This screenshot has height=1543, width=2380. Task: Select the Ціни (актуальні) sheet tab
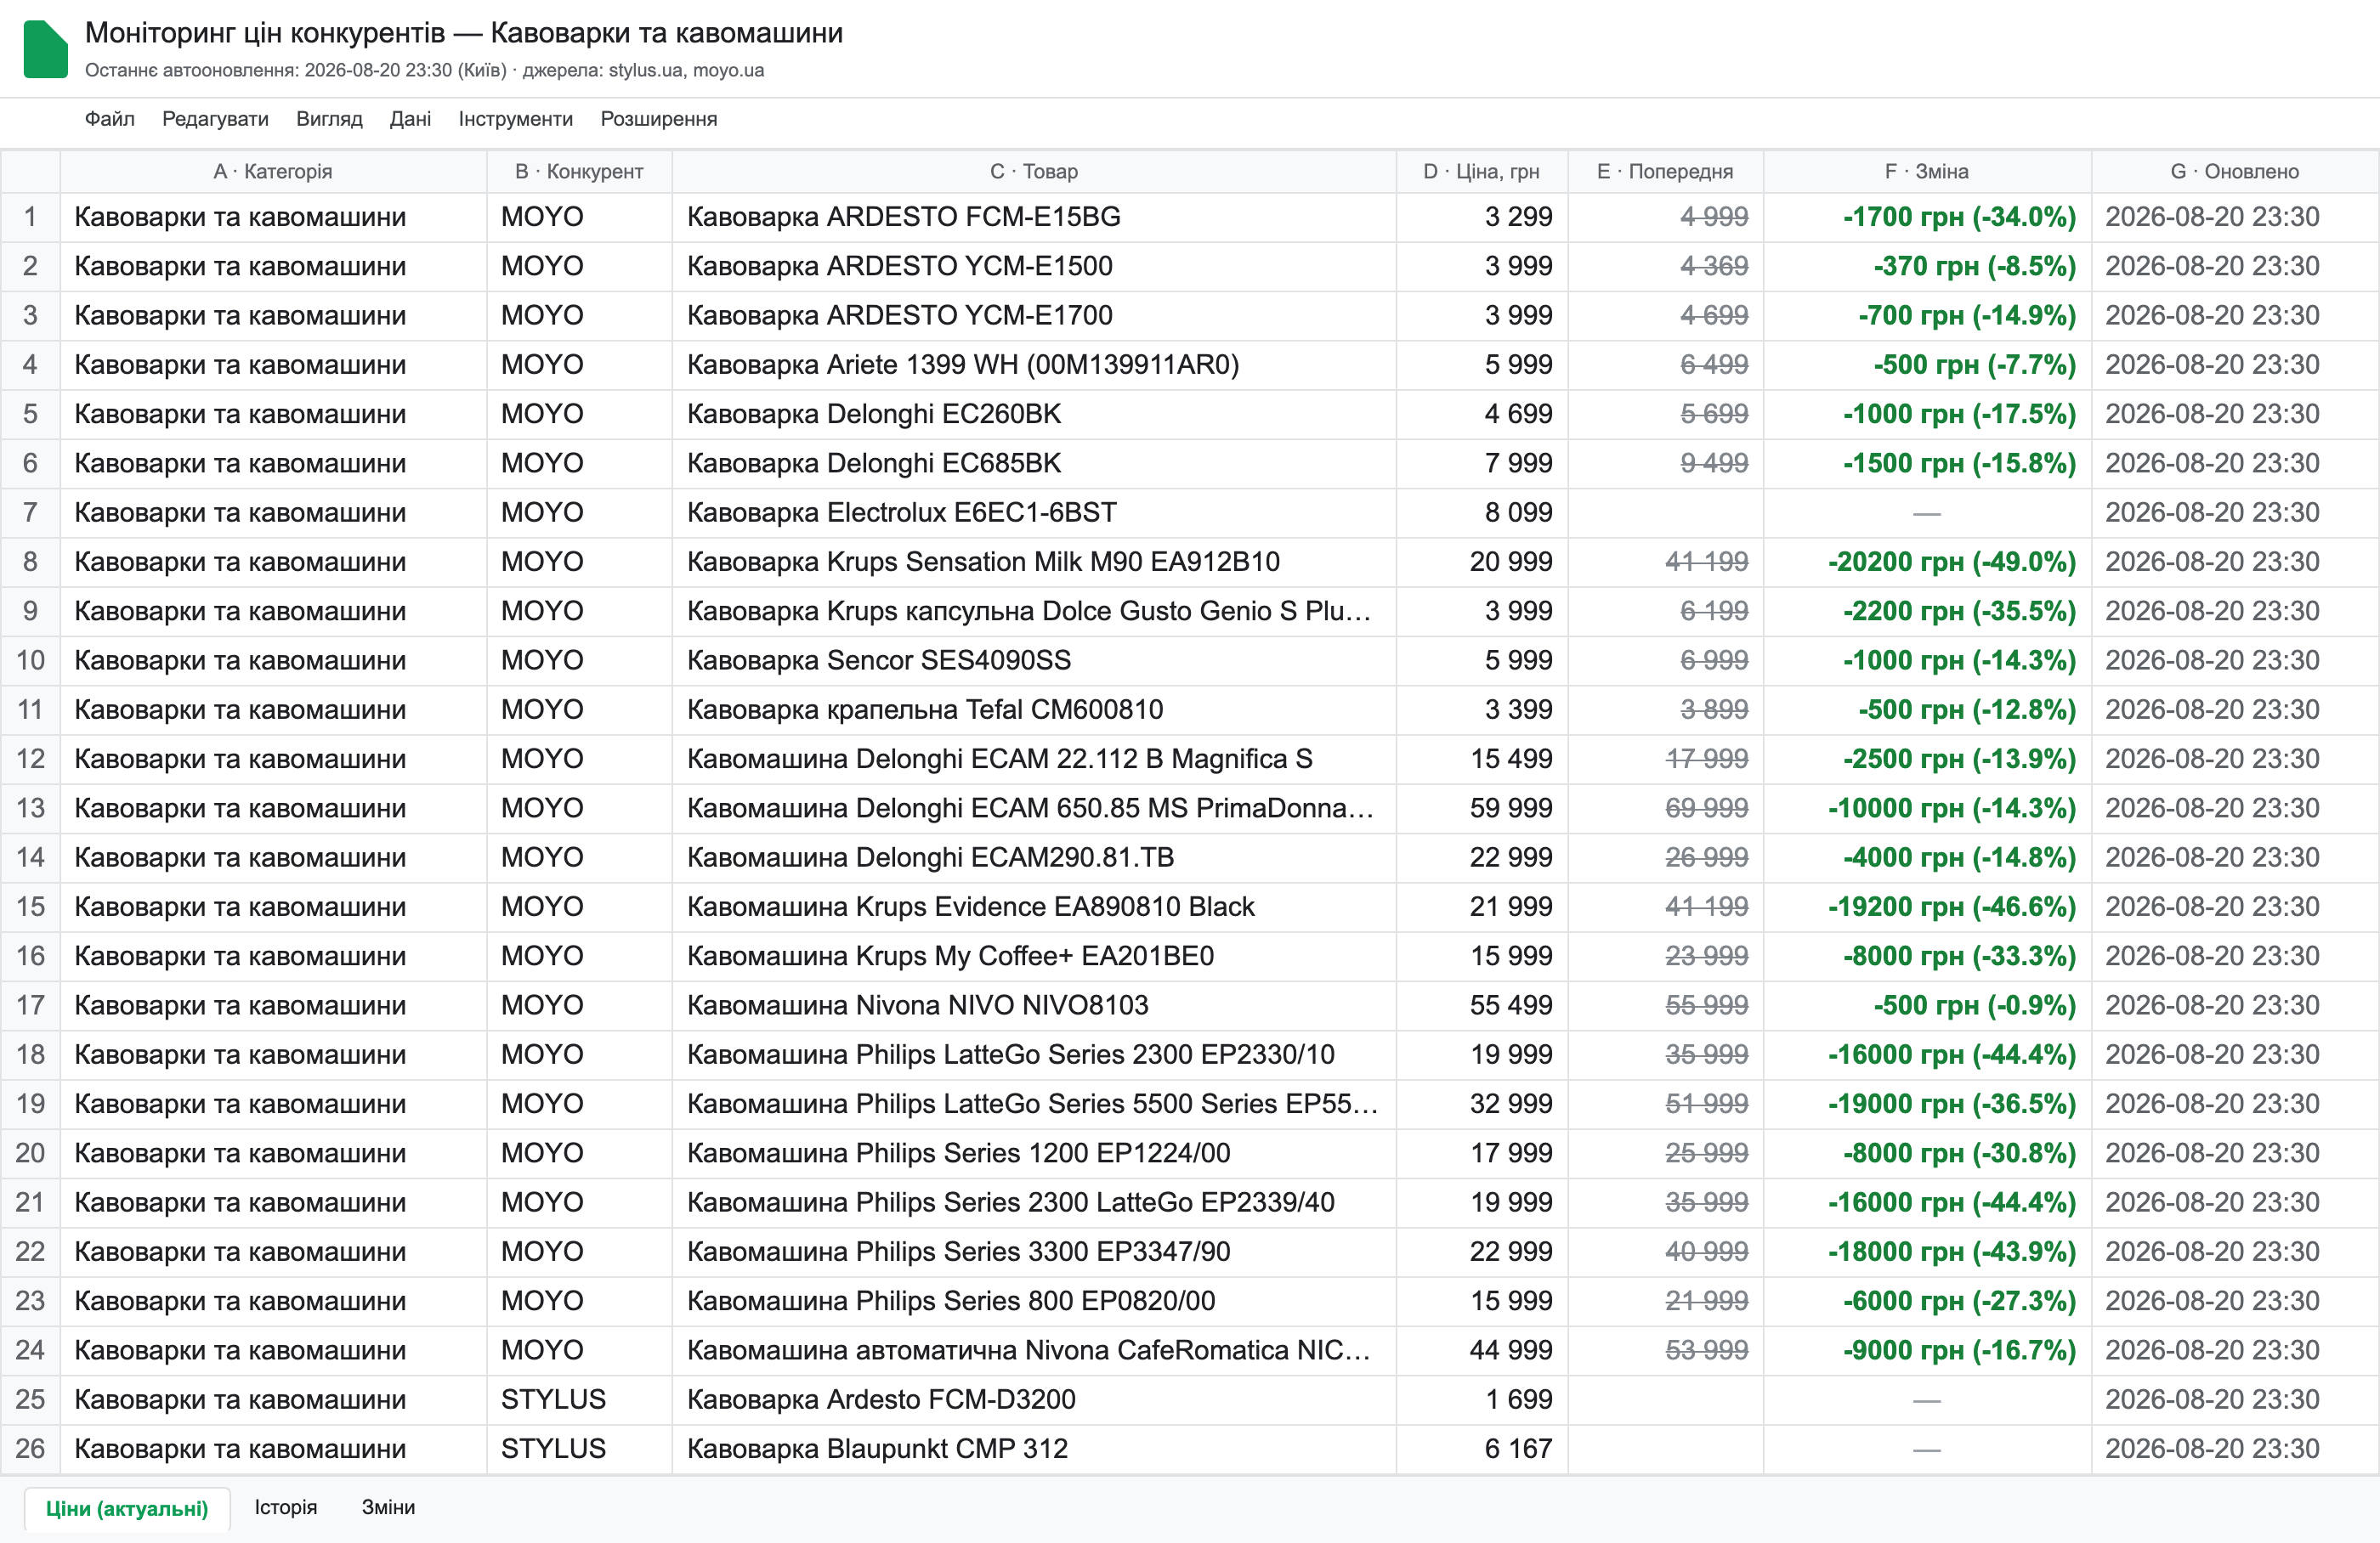[127, 1508]
